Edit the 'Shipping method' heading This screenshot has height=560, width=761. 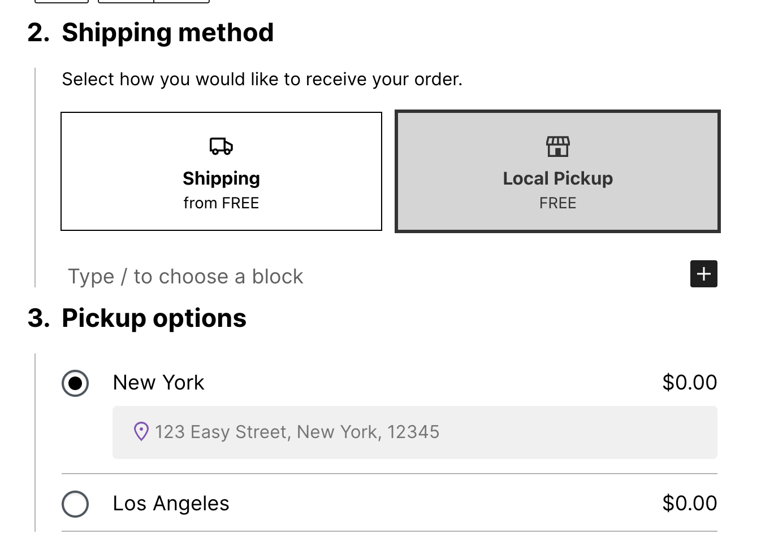tap(167, 33)
